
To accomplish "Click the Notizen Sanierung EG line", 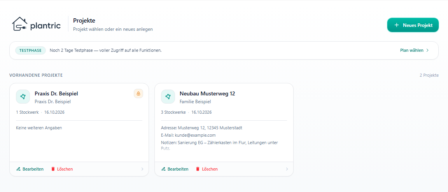I will pyautogui.click(x=219, y=145).
